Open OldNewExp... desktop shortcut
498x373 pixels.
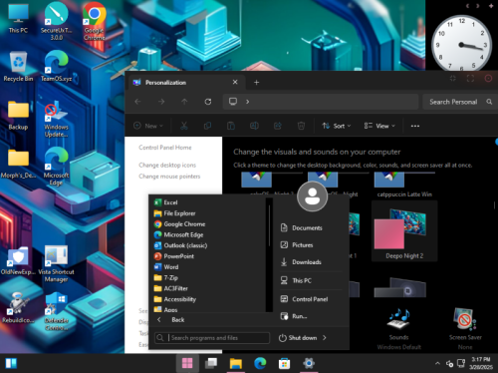pos(18,261)
